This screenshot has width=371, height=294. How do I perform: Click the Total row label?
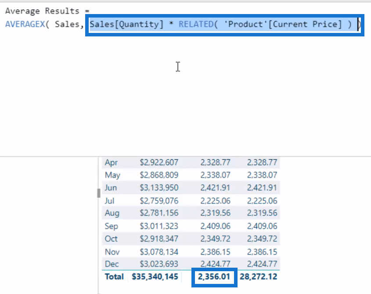[x=114, y=276]
